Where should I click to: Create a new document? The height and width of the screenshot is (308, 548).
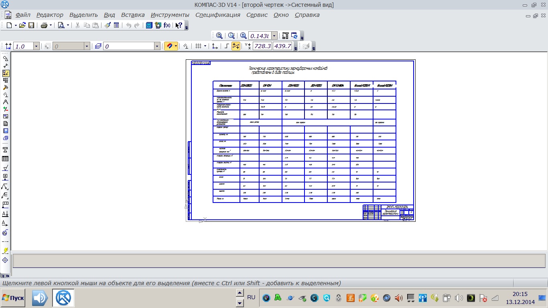[x=9, y=25]
